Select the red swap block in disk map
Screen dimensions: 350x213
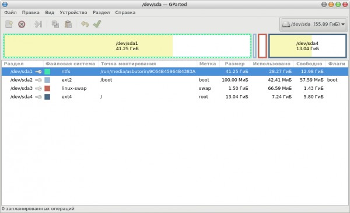tap(262, 46)
